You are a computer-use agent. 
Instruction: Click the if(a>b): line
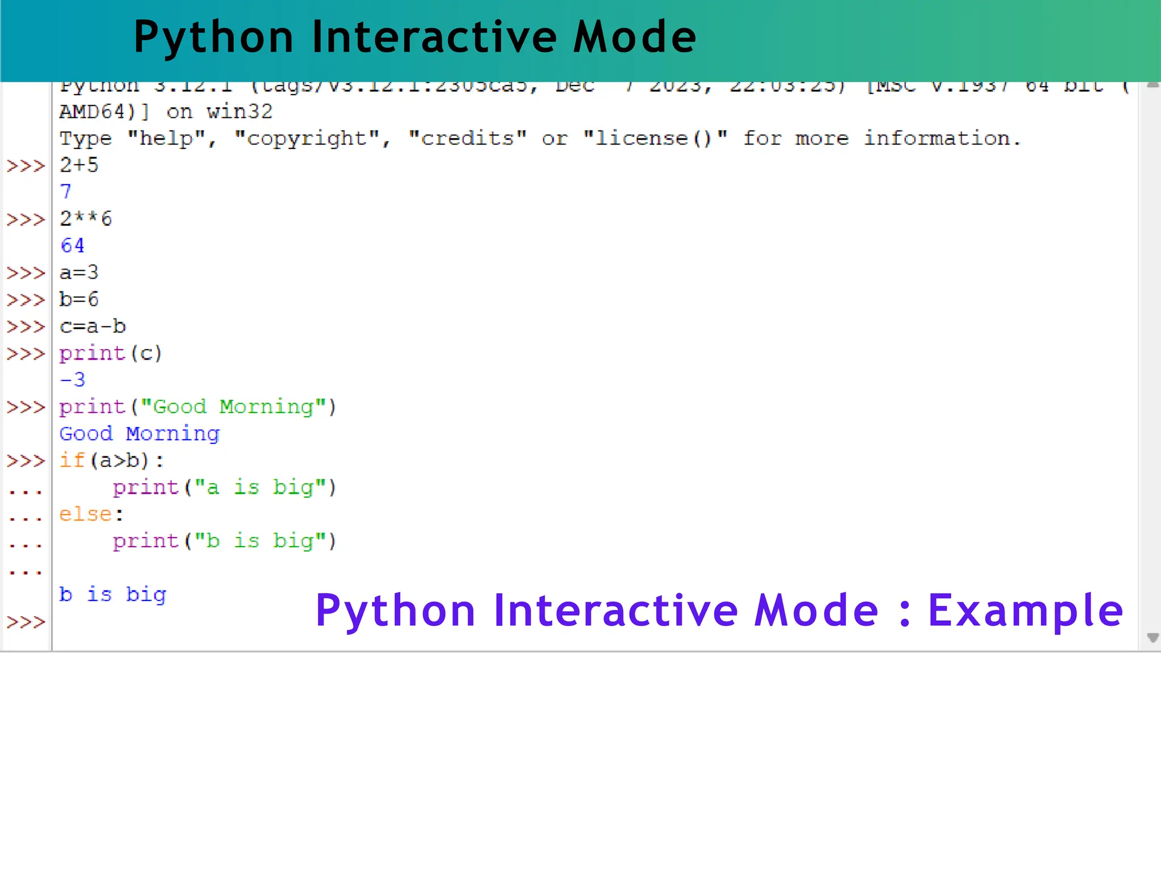(x=112, y=460)
